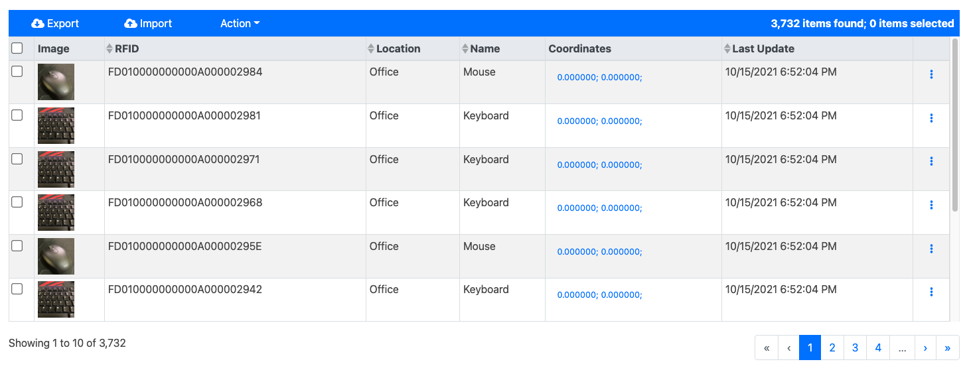
Task: Go to first page with « button
Action: [x=767, y=348]
